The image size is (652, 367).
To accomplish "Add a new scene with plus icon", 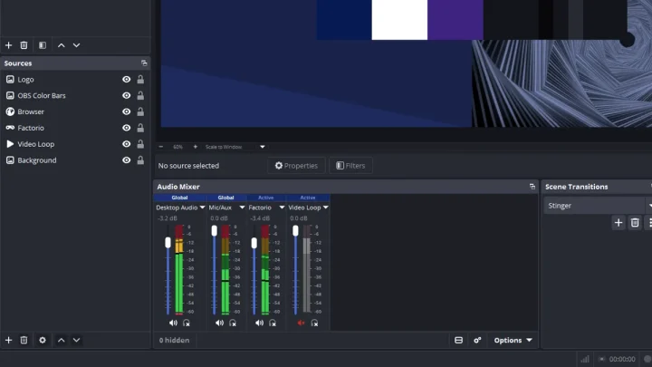I will click(x=8, y=45).
